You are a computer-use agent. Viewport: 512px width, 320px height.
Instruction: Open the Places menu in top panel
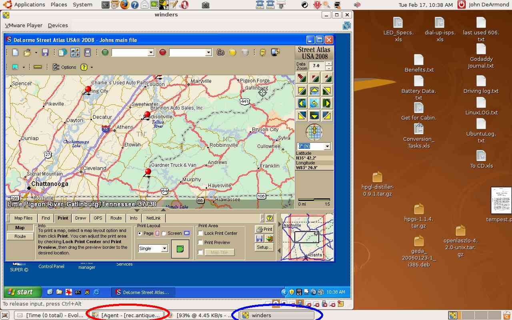pos(59,5)
